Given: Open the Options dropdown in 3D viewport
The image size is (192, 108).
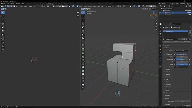Looking at the screenshot, I should point(154,9).
